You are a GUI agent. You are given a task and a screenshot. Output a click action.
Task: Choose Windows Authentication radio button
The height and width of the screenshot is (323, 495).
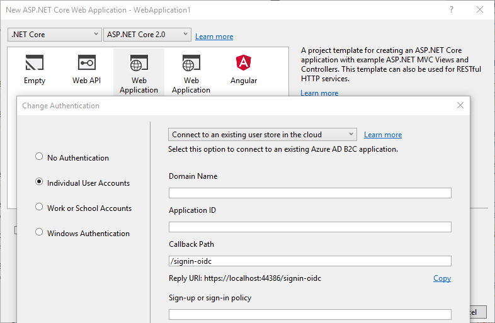pyautogui.click(x=39, y=232)
